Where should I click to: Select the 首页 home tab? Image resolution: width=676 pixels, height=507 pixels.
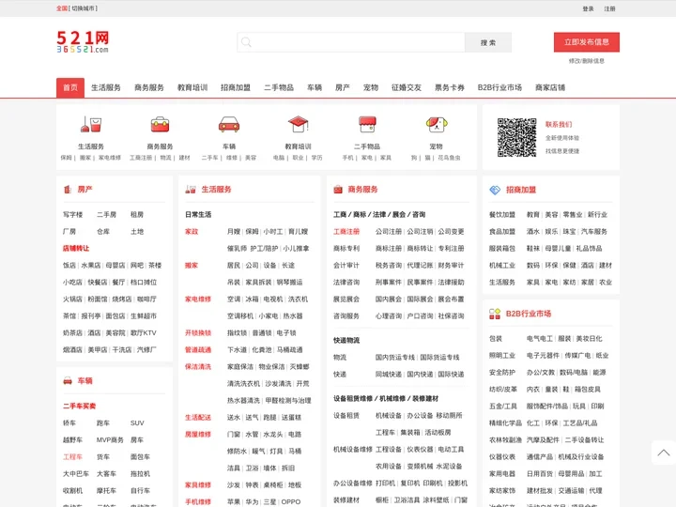pos(70,87)
